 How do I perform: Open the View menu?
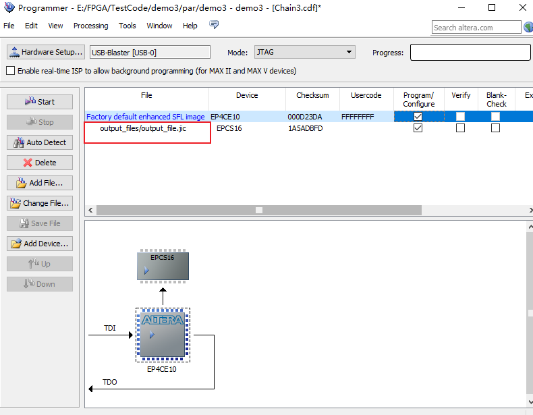click(55, 26)
